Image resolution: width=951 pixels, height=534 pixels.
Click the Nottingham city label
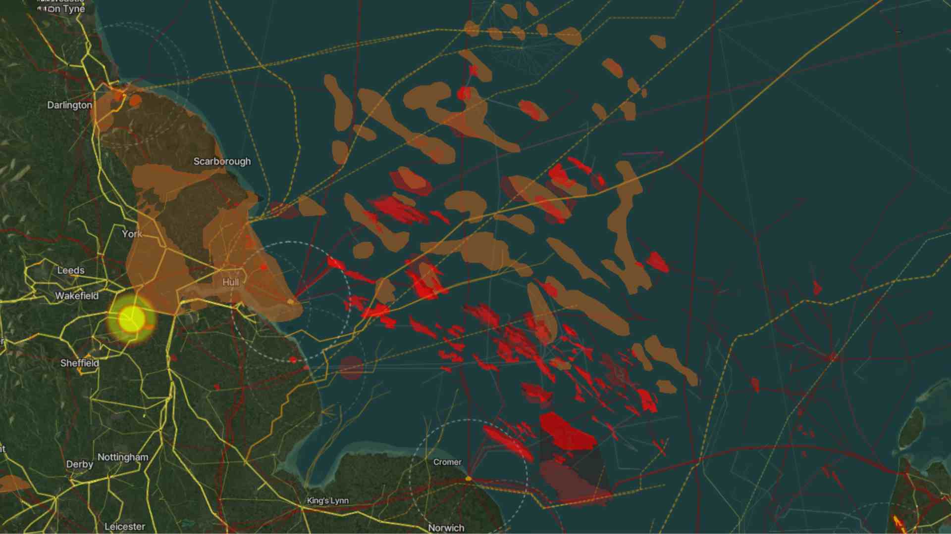click(x=123, y=457)
